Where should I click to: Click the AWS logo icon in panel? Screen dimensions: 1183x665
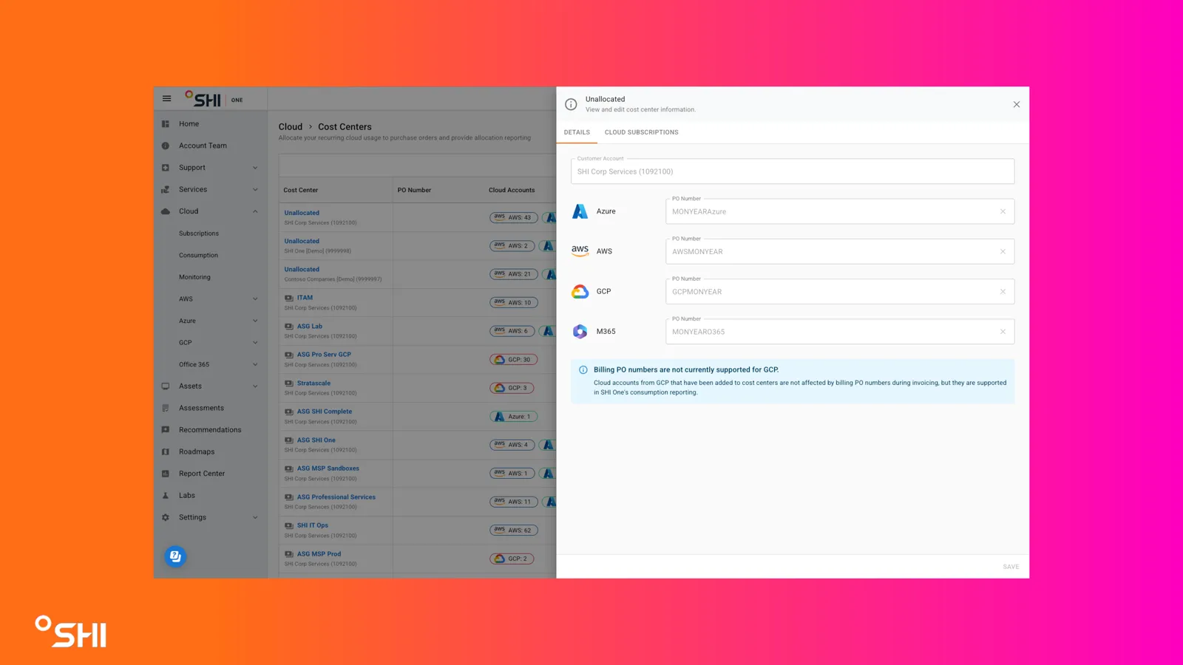[580, 251]
